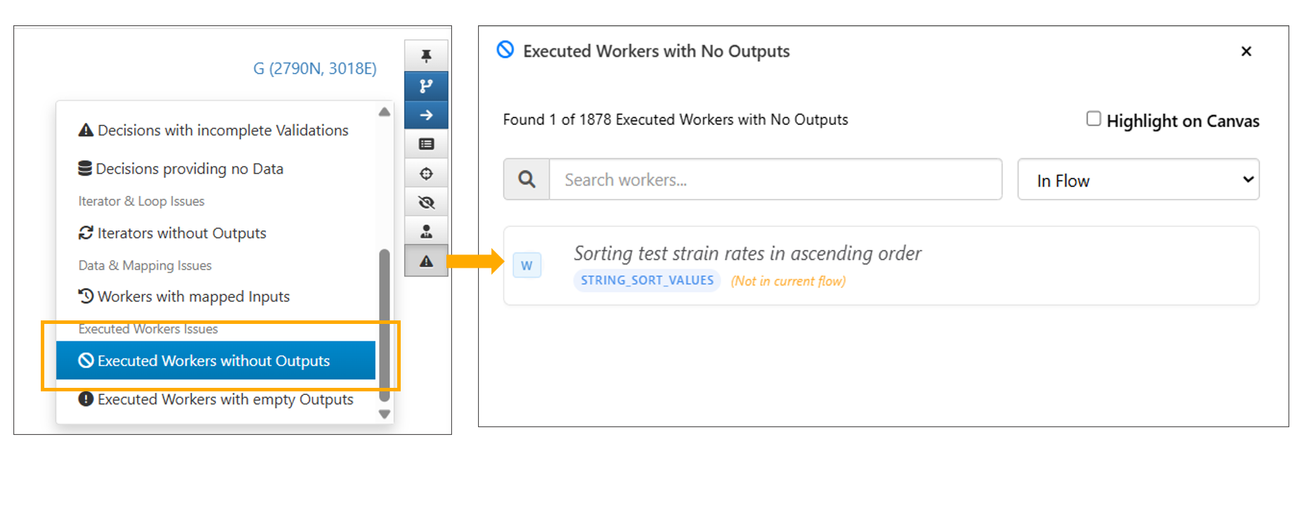Screen dimensions: 1316x508
Task: Select Executed Workers without Outputs
Action: [214, 360]
